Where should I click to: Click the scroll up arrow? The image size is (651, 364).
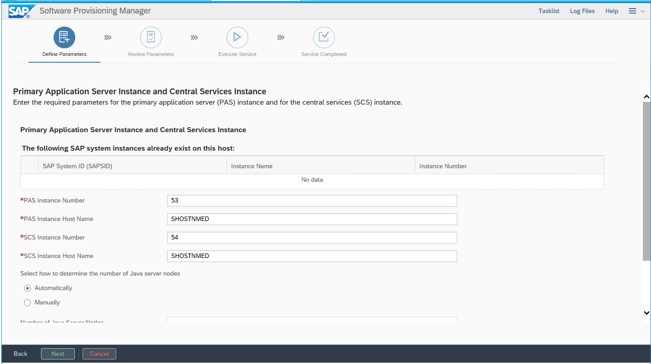tap(646, 97)
